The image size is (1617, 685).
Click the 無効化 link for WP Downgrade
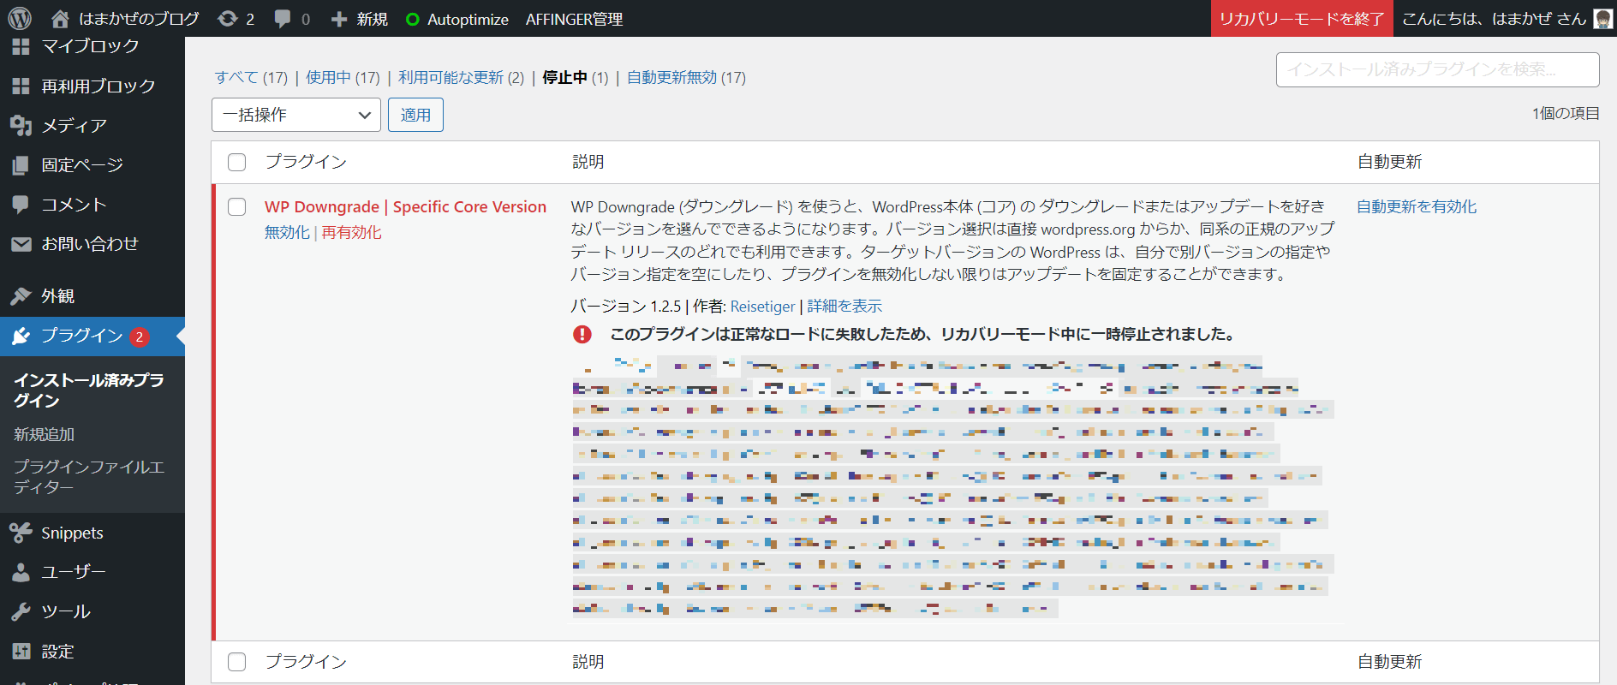click(x=287, y=232)
